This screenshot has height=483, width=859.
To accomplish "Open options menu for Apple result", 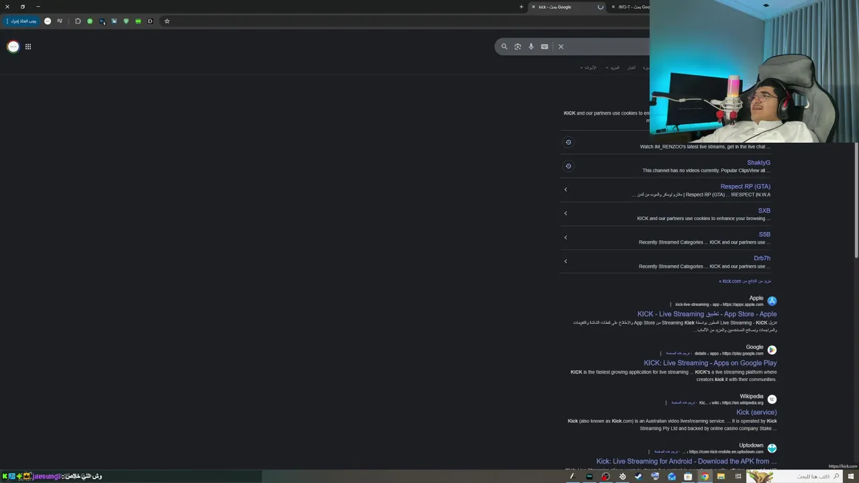I will point(670,305).
